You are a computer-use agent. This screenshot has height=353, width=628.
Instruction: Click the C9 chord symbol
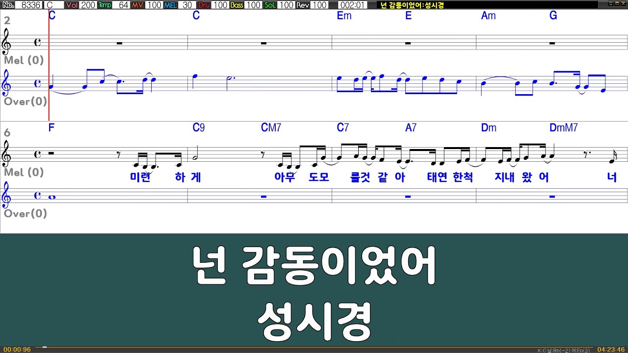(x=198, y=128)
